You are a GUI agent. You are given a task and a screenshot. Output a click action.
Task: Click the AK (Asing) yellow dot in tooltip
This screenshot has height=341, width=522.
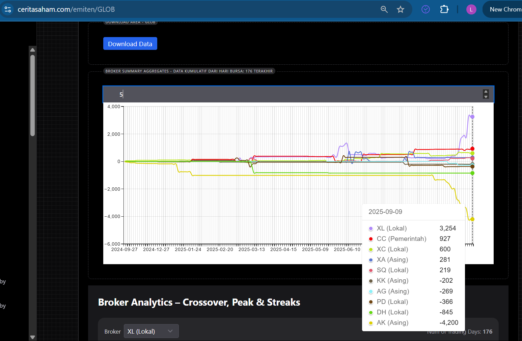pos(371,323)
